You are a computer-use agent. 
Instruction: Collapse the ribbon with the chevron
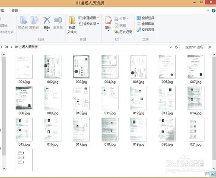(208, 10)
